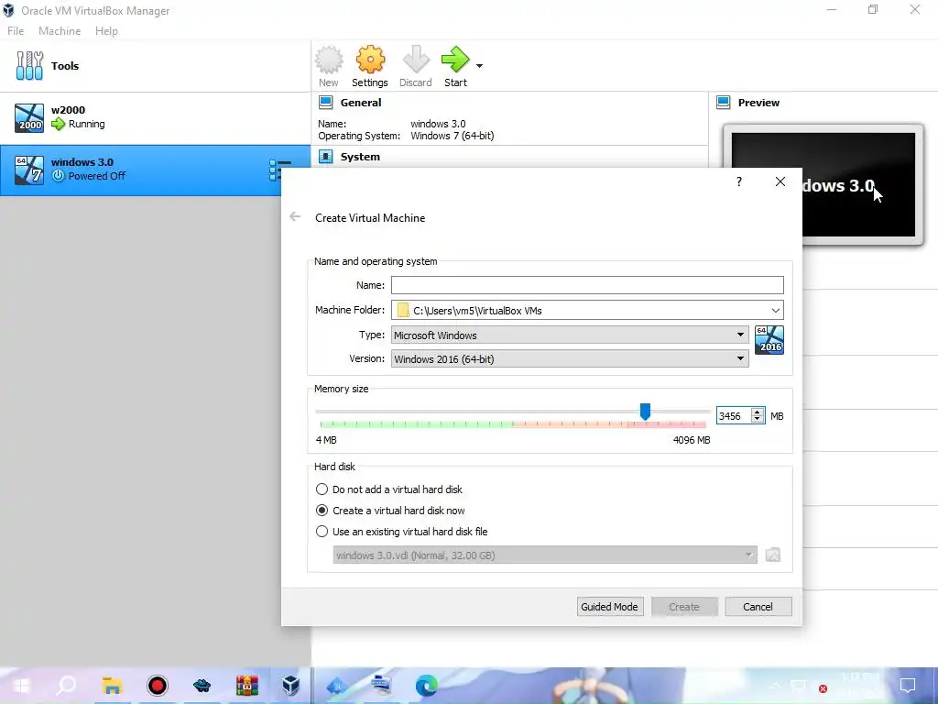This screenshot has width=938, height=704.
Task: Open the File menu
Action: click(16, 31)
